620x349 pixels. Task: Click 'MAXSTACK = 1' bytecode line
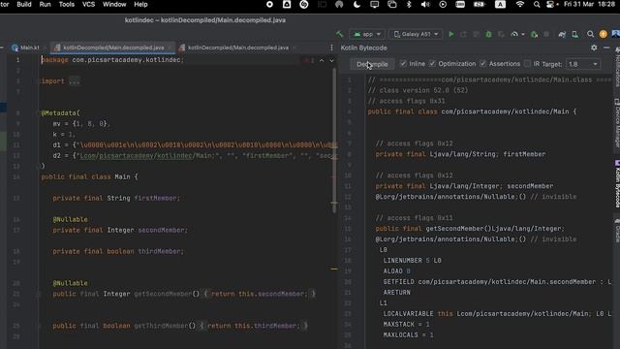click(x=408, y=325)
